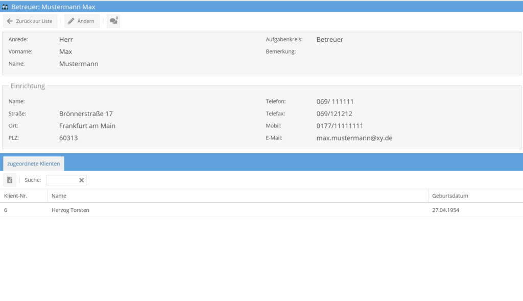Viewport: 523px width, 301px height.
Task: Sort by Name column header
Action: 59,196
